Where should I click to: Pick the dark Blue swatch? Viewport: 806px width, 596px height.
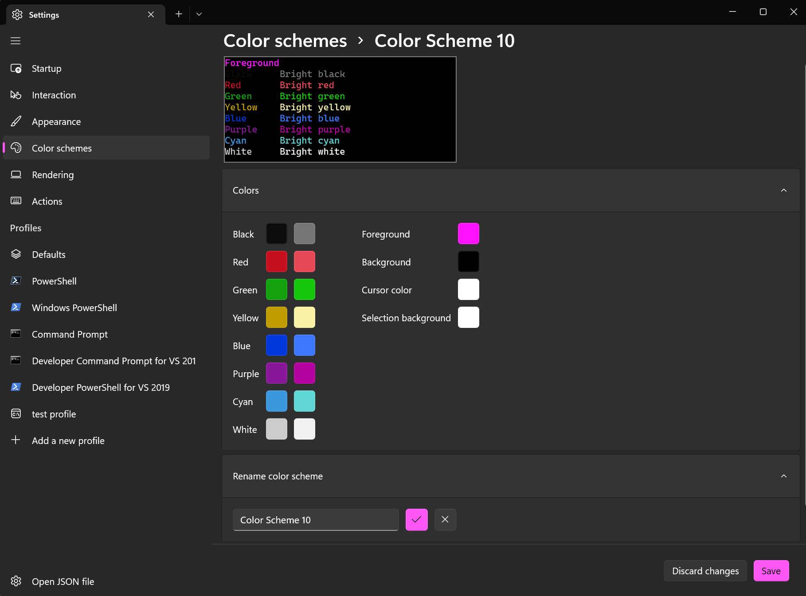[277, 345]
